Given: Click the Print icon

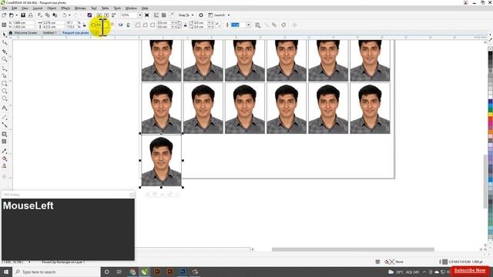Looking at the screenshot, I should tap(31, 15).
